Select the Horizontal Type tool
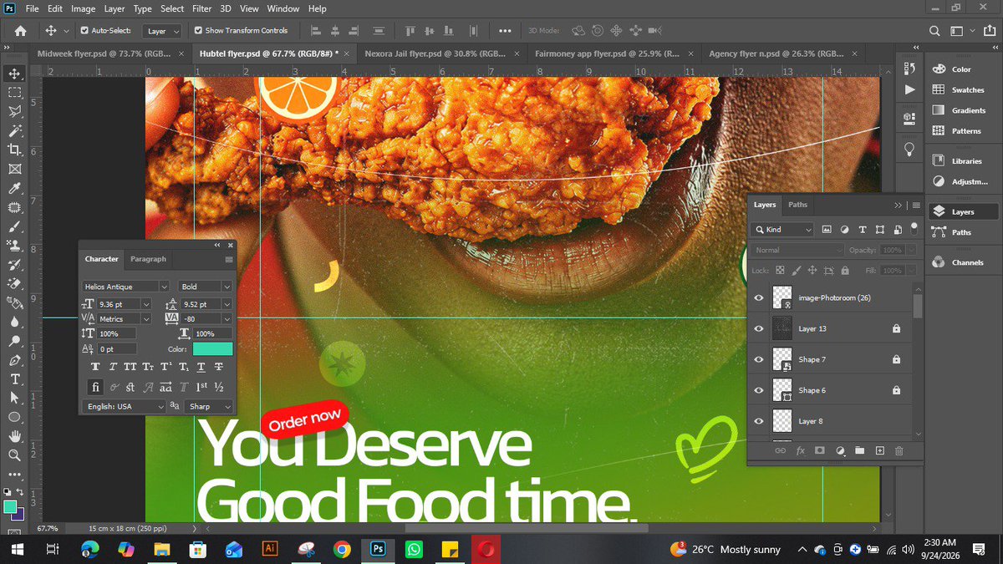The width and height of the screenshot is (1003, 564). click(x=14, y=379)
